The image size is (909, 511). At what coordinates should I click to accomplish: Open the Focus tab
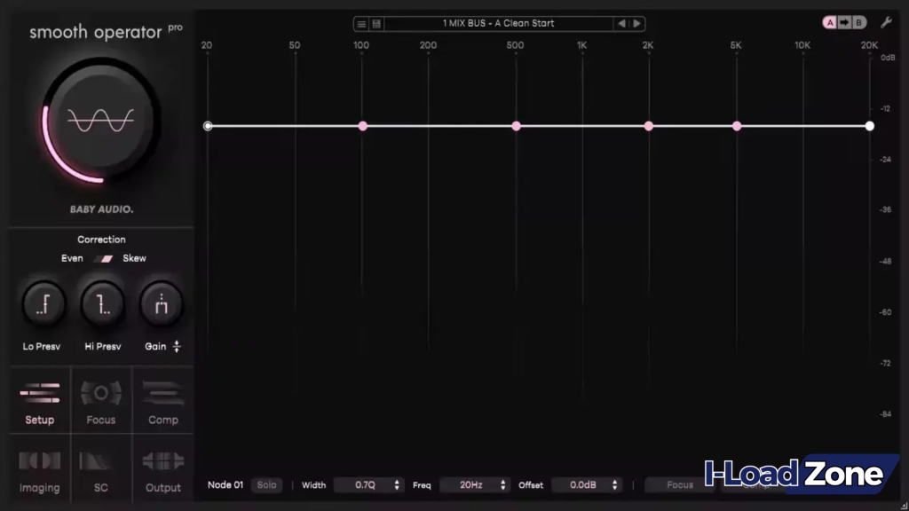101,400
